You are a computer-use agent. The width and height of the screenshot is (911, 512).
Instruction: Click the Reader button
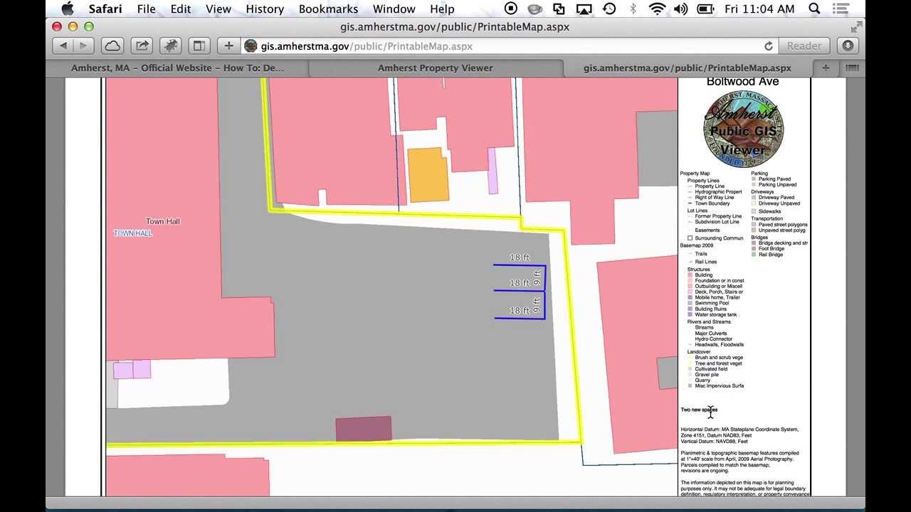[x=804, y=46]
